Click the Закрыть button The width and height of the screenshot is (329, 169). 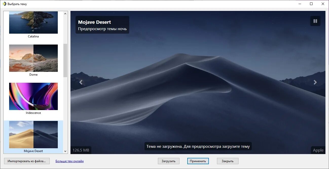click(x=228, y=161)
